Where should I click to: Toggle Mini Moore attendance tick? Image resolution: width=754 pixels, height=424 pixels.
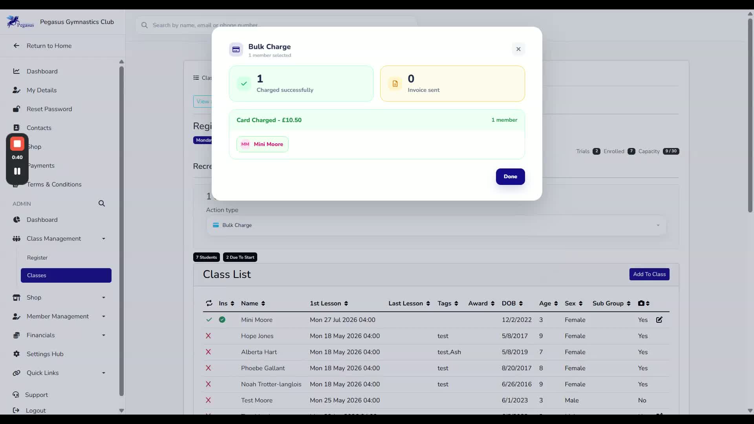pyautogui.click(x=209, y=320)
